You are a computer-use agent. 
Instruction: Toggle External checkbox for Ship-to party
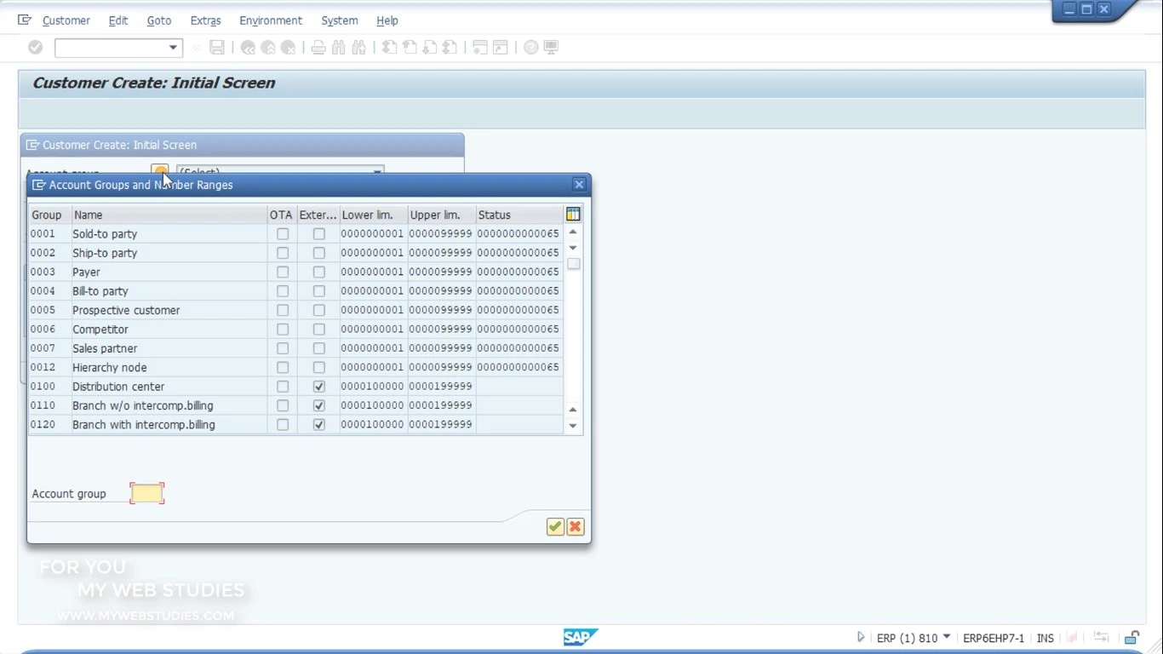pos(319,253)
